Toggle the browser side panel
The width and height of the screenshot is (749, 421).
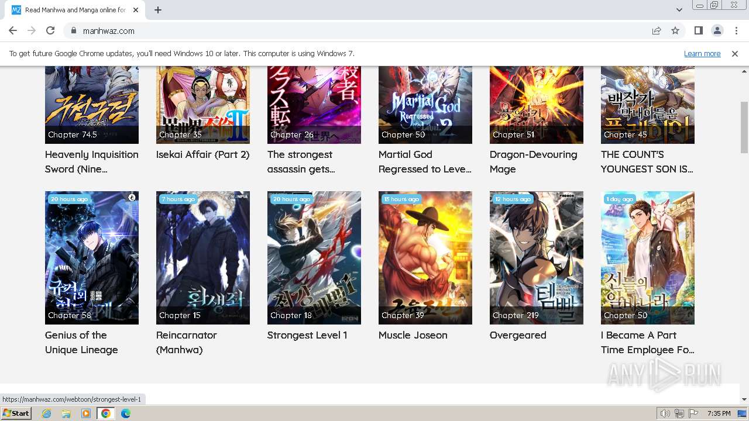pyautogui.click(x=698, y=30)
